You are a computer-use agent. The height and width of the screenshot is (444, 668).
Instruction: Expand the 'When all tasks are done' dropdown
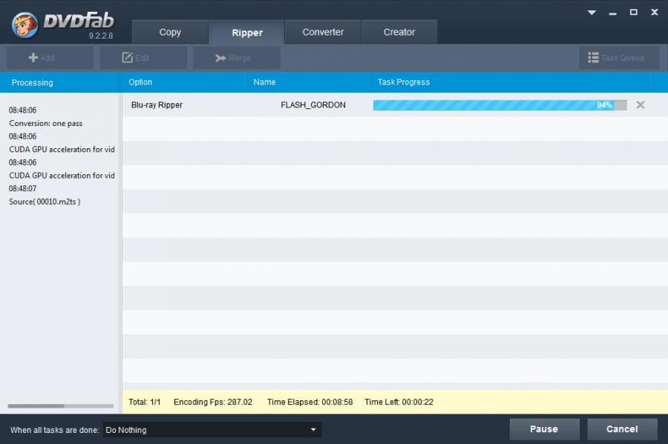tap(212, 429)
